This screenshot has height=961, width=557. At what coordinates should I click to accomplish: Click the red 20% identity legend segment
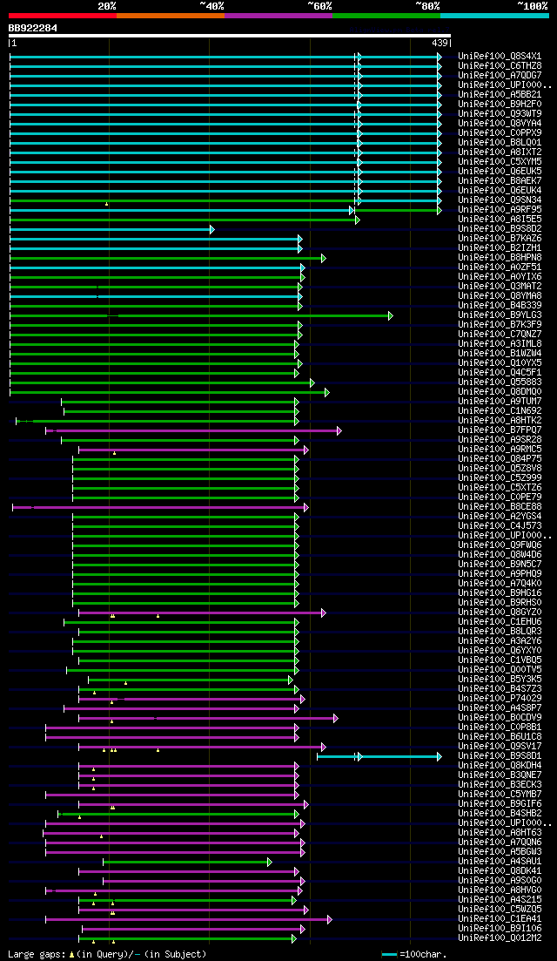tap(63, 15)
